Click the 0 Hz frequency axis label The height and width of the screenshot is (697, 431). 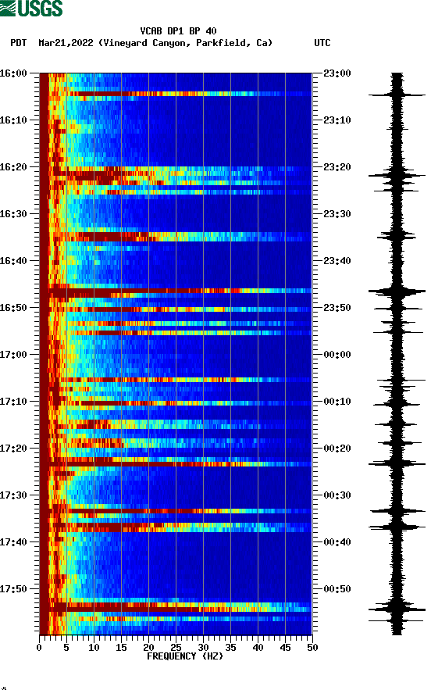coord(39,648)
